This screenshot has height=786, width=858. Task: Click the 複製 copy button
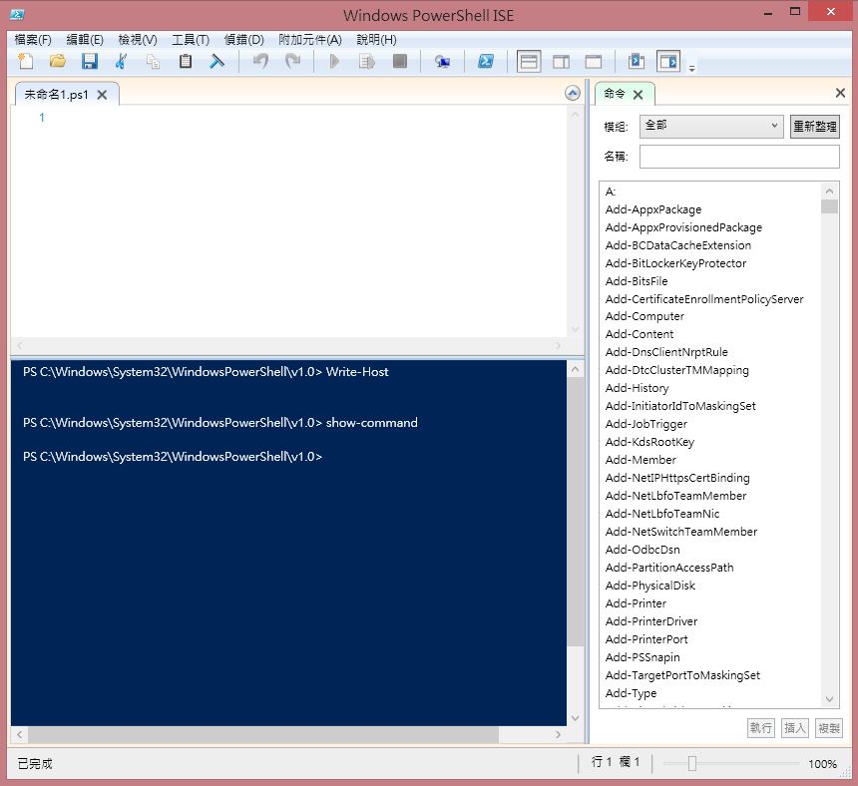click(x=828, y=728)
